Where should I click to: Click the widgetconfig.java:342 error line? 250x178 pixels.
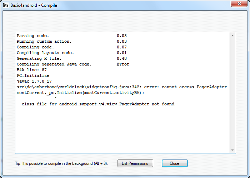(x=121, y=87)
